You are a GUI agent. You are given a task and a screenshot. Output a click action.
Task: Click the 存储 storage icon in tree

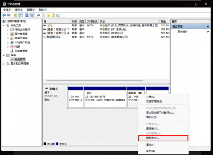8,55
